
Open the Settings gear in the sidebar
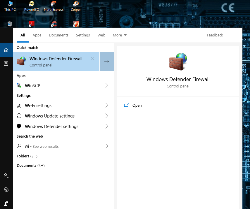[6, 190]
